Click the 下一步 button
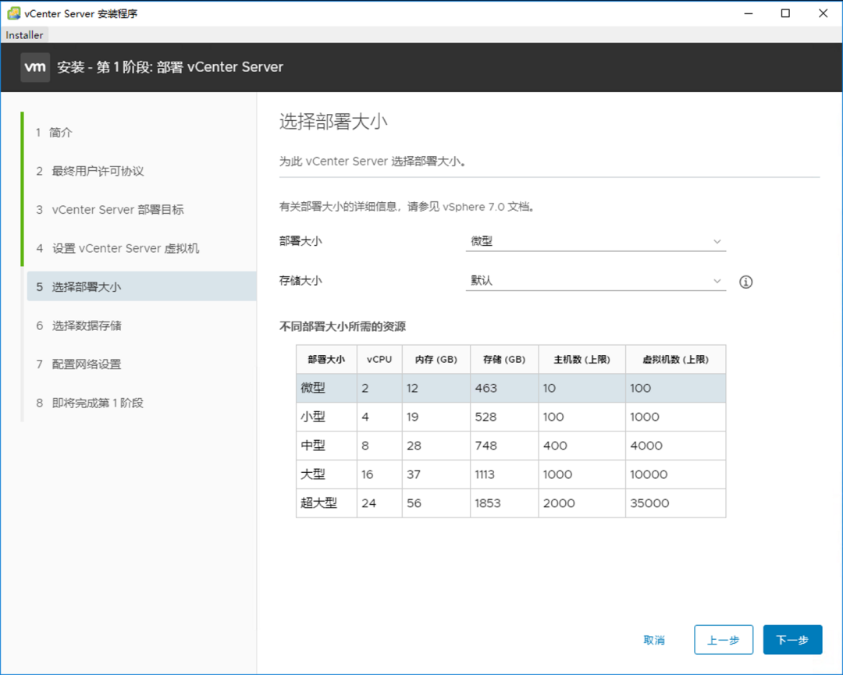Image resolution: width=843 pixels, height=675 pixels. [792, 640]
